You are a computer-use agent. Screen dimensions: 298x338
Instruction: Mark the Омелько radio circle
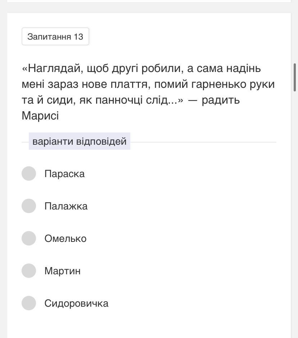point(29,238)
